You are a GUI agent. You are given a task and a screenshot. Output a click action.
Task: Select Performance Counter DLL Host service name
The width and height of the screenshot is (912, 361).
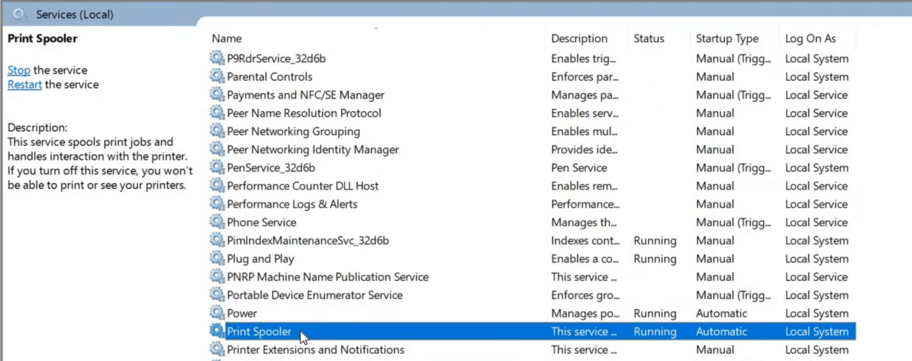[303, 186]
